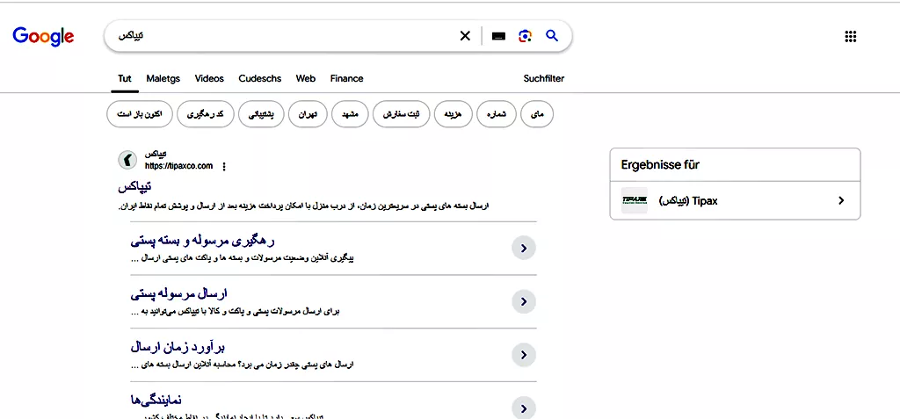900x419 pixels.
Task: Click inside the search text field
Action: coord(281,36)
